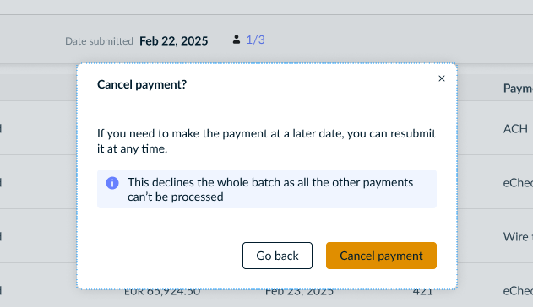This screenshot has height=307, width=533.
Task: Confirm with the orange Cancel payment button
Action: pos(381,256)
